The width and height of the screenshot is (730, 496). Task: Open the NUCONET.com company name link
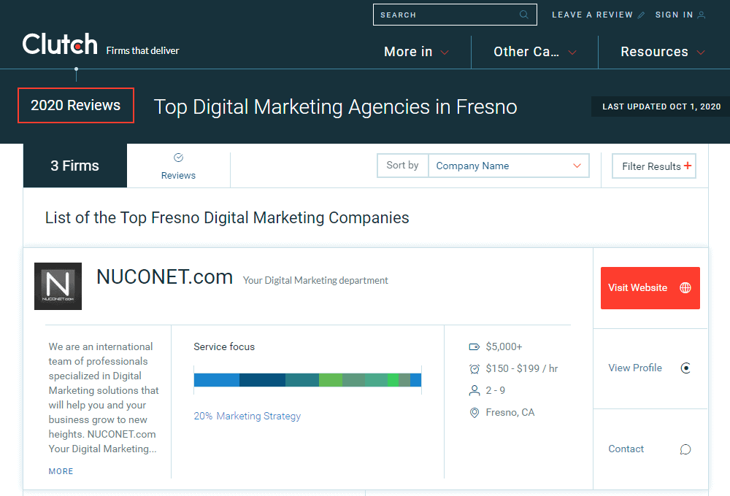click(x=164, y=277)
